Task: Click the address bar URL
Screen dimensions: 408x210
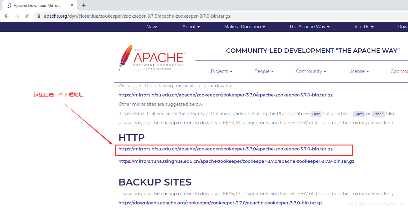Action: coord(137,16)
